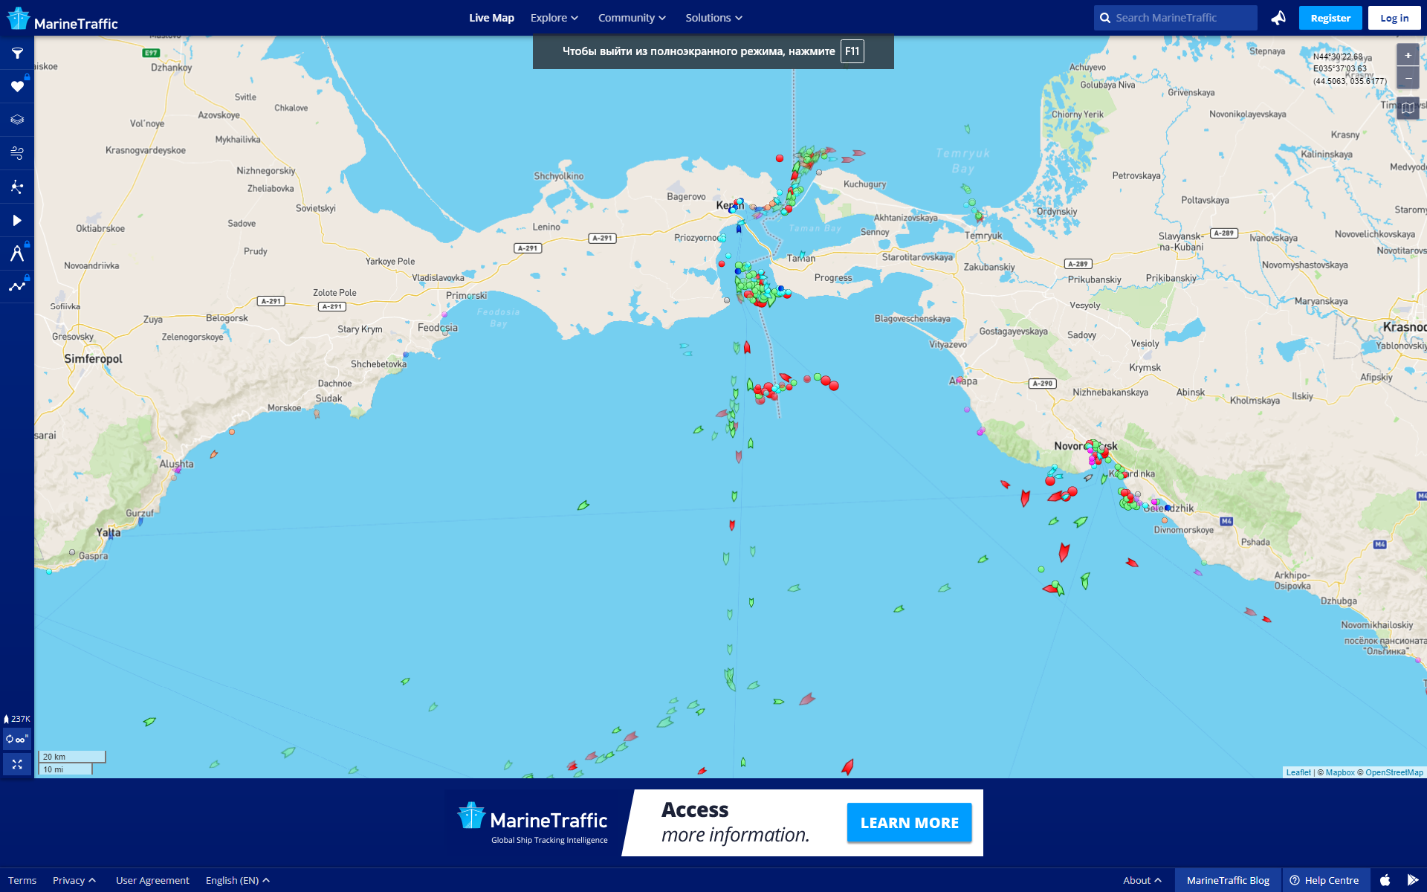
Task: Open the Community menu
Action: pyautogui.click(x=632, y=18)
